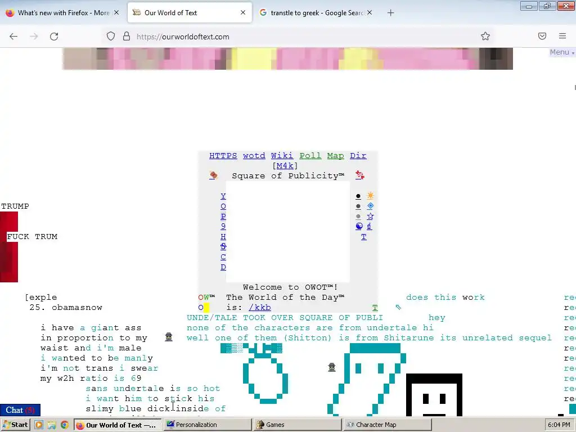Click the yellow highlighted cell
Image resolution: width=576 pixels, height=432 pixels.
coord(206,308)
